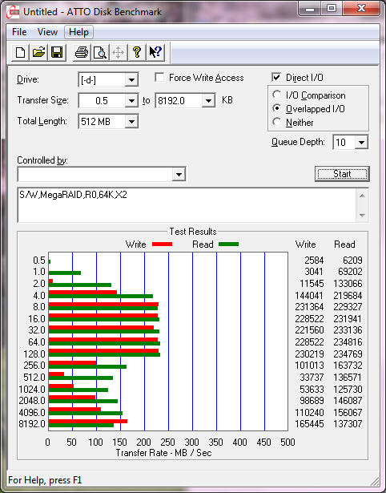
Task: Open the Total Length 512 MB dropdown
Action: pyautogui.click(x=131, y=121)
